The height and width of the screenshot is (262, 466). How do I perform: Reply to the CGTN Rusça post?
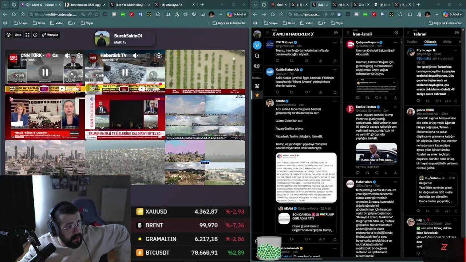pos(277,61)
